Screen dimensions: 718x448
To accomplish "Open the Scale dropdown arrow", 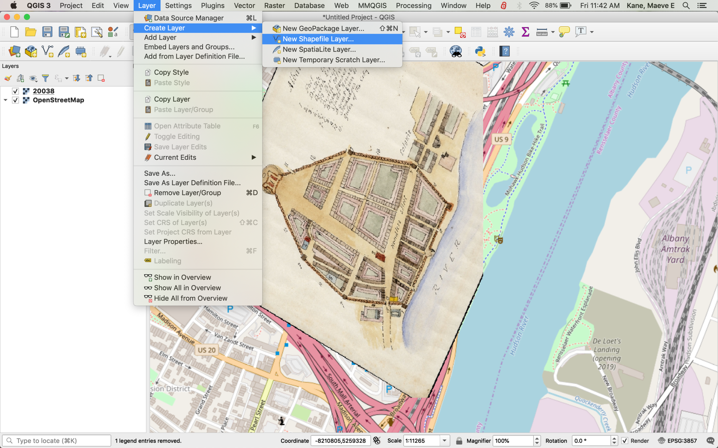I will tap(444, 441).
